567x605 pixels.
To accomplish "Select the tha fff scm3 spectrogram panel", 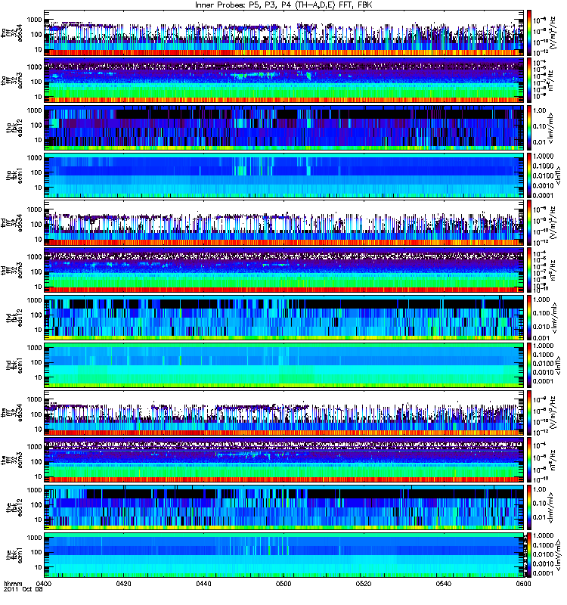I will tap(284, 80).
